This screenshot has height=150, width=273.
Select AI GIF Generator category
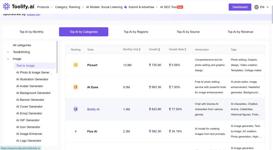[28, 120]
